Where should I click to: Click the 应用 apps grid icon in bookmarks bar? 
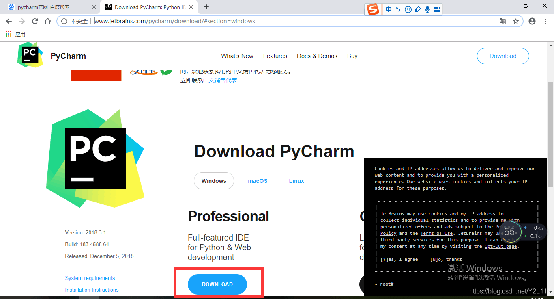9,34
